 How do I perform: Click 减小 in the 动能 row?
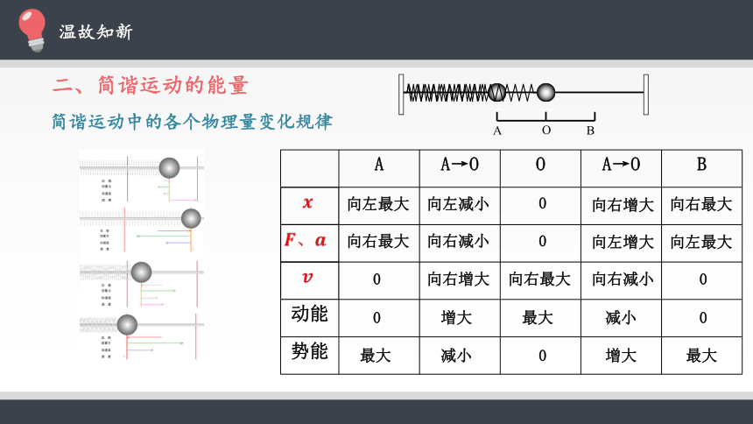(x=621, y=318)
